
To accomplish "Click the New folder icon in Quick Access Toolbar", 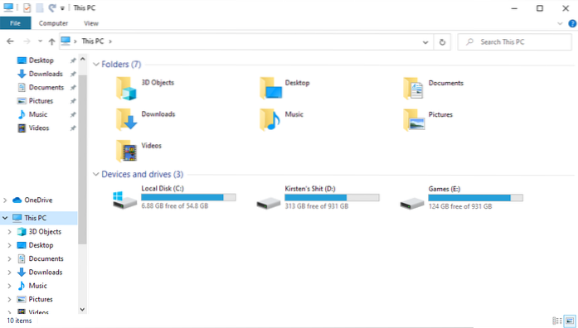I will pos(40,7).
